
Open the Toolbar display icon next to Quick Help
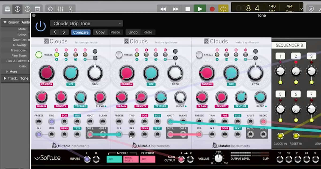click(37, 9)
